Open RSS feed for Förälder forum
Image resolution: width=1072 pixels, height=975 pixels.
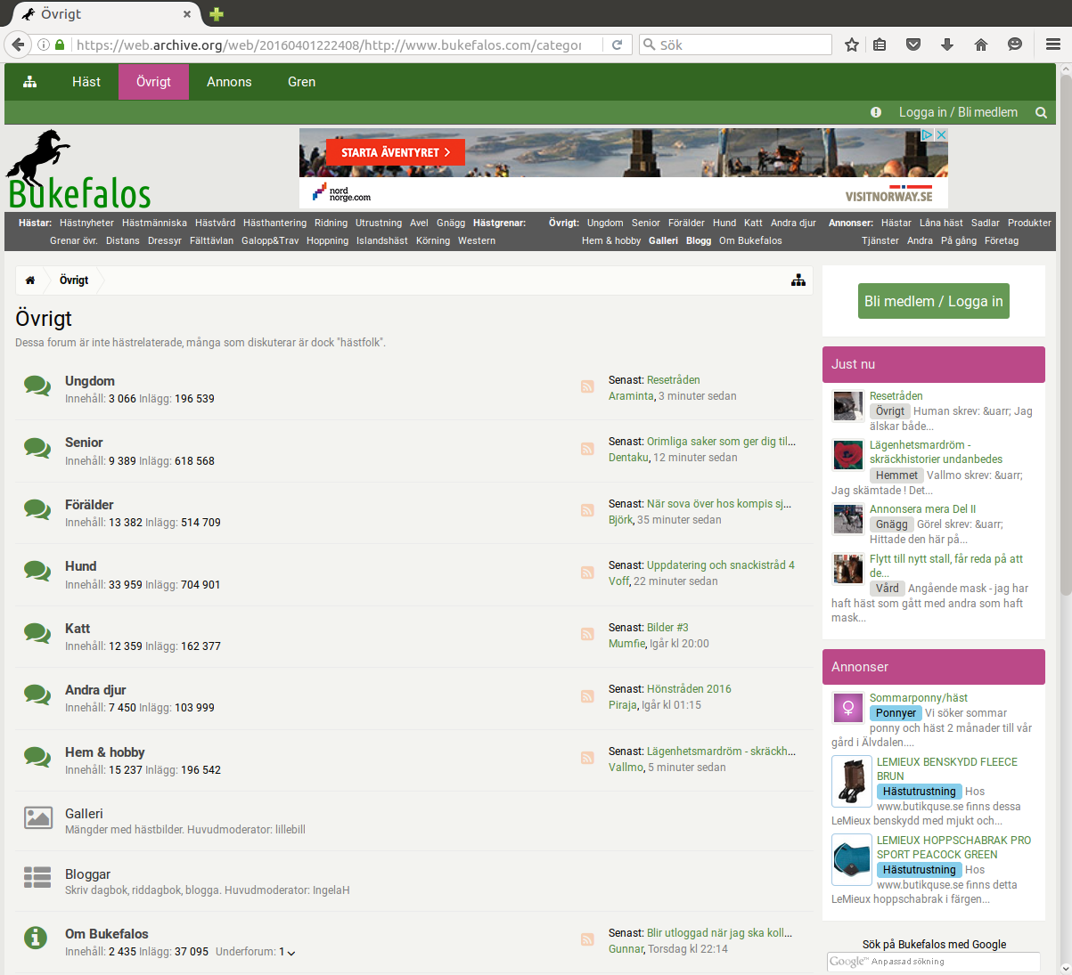587,510
